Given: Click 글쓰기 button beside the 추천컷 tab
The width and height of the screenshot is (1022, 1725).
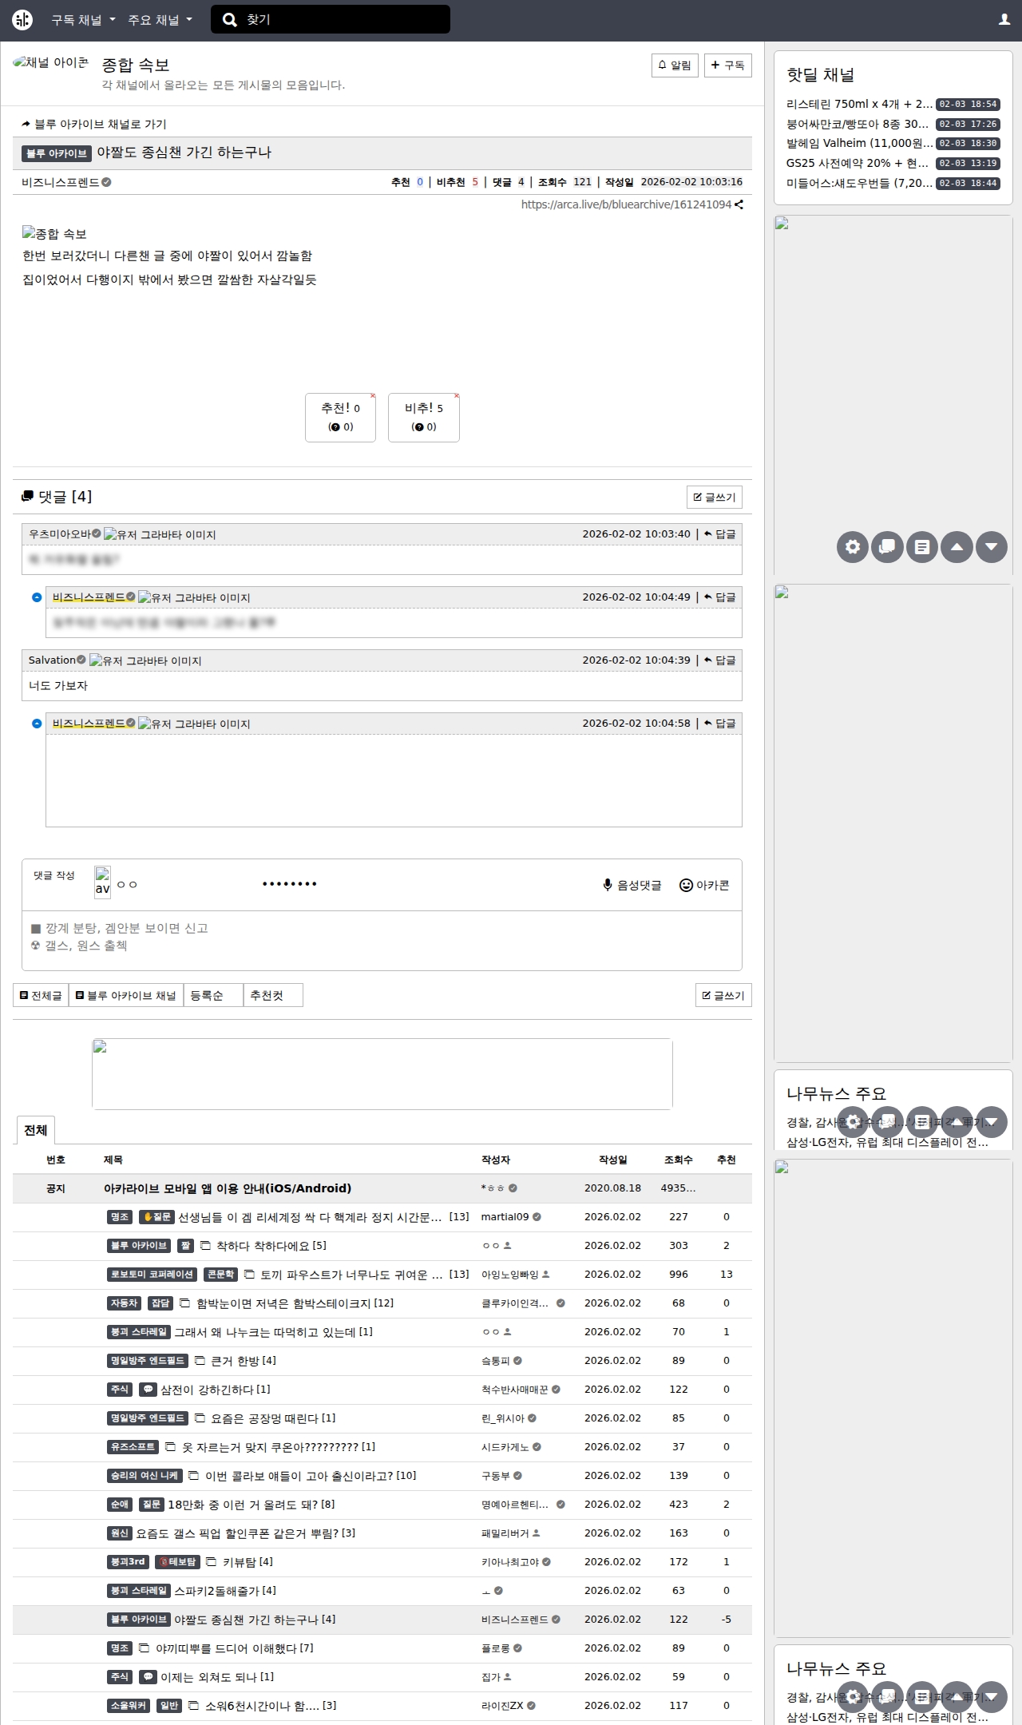Looking at the screenshot, I should tap(723, 995).
